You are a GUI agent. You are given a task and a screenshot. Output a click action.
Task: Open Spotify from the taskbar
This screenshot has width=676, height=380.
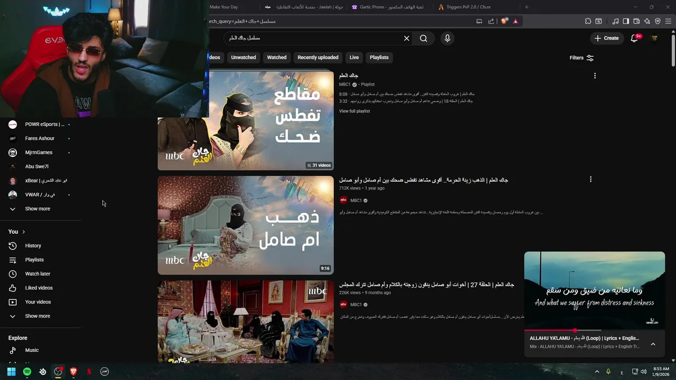pyautogui.click(x=27, y=372)
